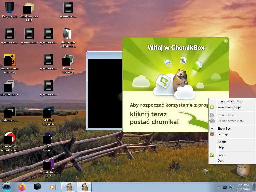Screen dimensions: 256x192
Task: Click the floating hamster box on desktop
Action: coord(244,170)
